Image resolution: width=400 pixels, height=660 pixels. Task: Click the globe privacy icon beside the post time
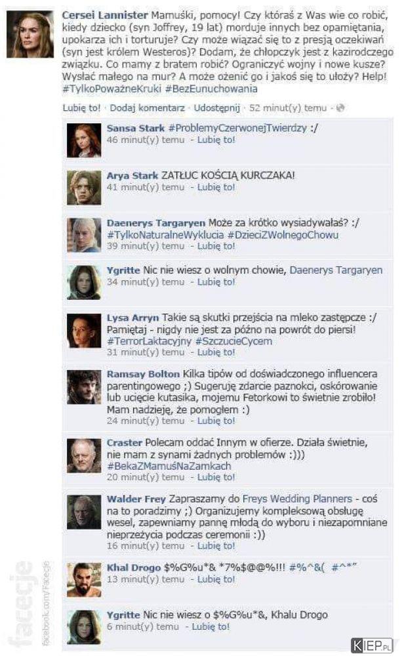pyautogui.click(x=340, y=108)
